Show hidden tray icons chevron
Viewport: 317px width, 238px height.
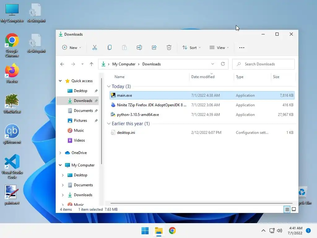(x=263, y=231)
